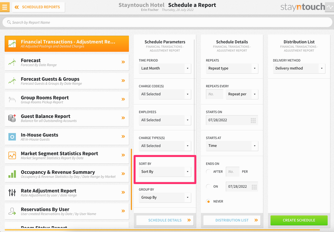Screen dimensions: 334x232
Task: Click the Rate Adjustment Report double-arrow
Action: click(123, 192)
